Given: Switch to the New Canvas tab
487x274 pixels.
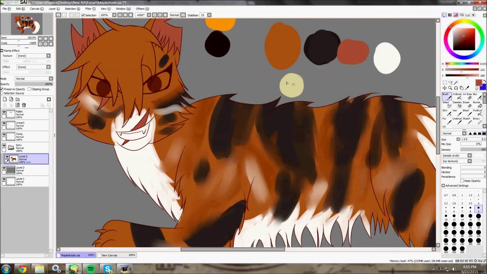Looking at the screenshot, I should click(x=117, y=255).
